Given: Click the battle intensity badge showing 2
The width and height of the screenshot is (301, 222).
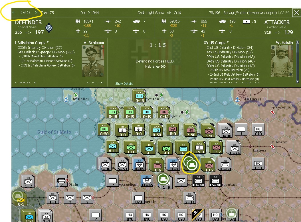Looking at the screenshot, I should (x=49, y=28).
